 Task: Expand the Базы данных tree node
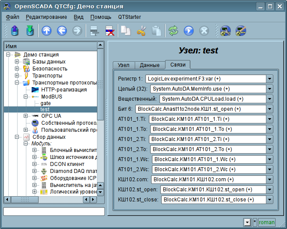[17, 62]
